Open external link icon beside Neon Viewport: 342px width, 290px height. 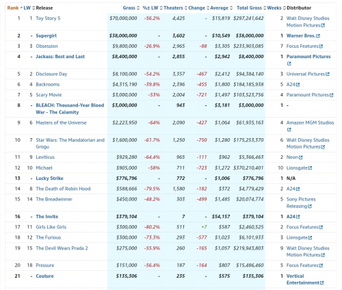point(301,157)
